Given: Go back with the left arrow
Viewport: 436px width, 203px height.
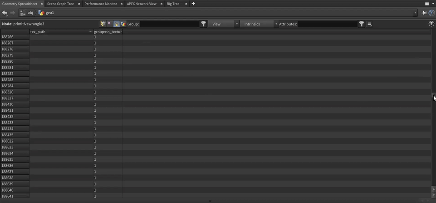Looking at the screenshot, I should (5, 13).
